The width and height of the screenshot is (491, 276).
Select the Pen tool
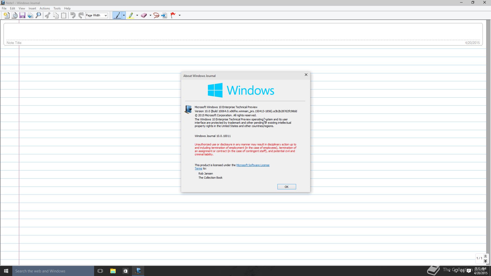[x=117, y=15]
